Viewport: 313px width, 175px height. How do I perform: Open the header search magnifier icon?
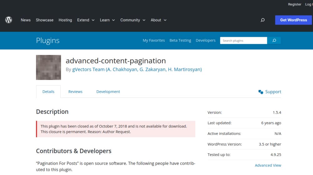point(263,20)
